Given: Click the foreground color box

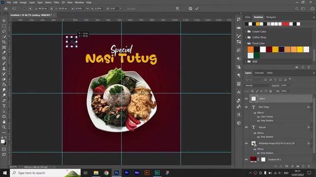Looking at the screenshot, I should tap(2, 142).
